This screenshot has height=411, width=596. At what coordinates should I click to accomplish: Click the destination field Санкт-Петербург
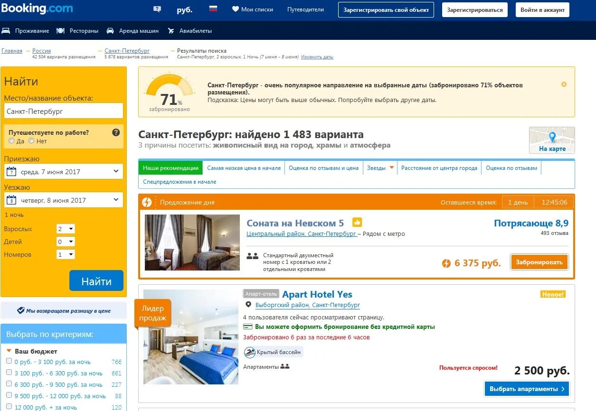64,111
